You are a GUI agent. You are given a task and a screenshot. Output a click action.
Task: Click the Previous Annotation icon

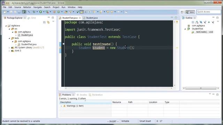[x=101, y=12]
